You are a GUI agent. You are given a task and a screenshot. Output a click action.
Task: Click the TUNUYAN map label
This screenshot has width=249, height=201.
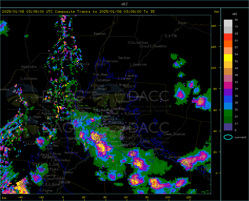[x=64, y=182]
